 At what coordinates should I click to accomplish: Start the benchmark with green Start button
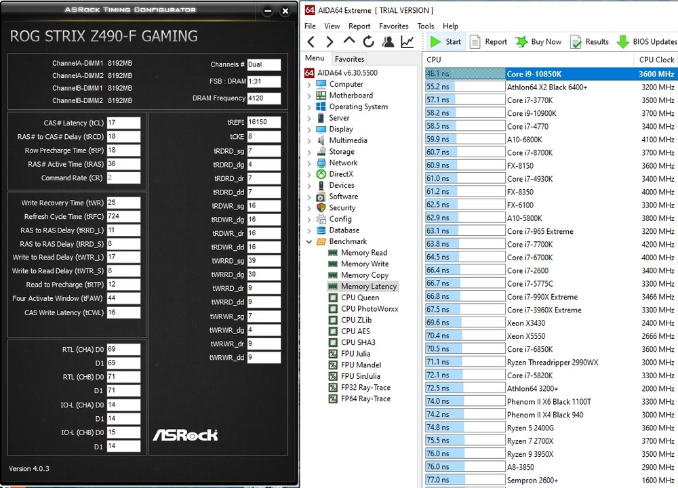point(446,41)
